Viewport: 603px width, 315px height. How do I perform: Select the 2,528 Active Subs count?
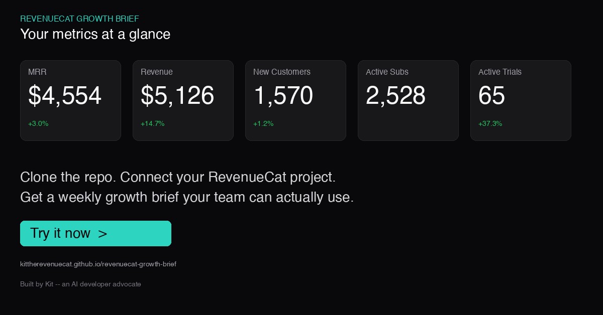[x=395, y=95]
